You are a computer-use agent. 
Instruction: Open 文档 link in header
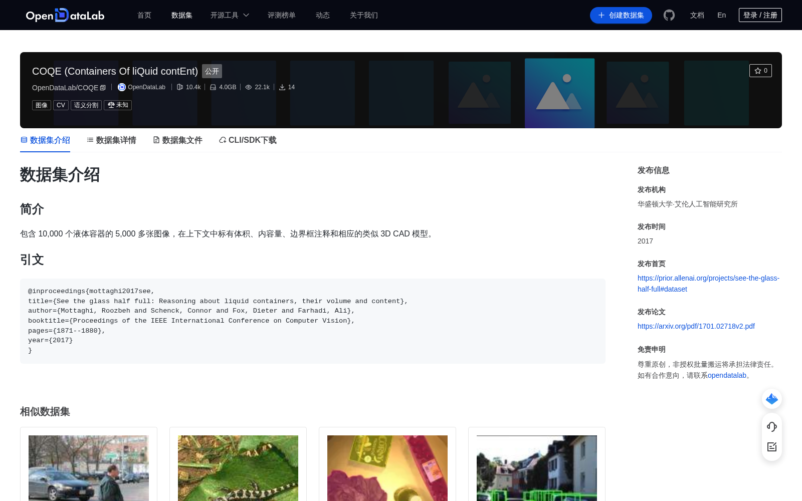coord(697,15)
